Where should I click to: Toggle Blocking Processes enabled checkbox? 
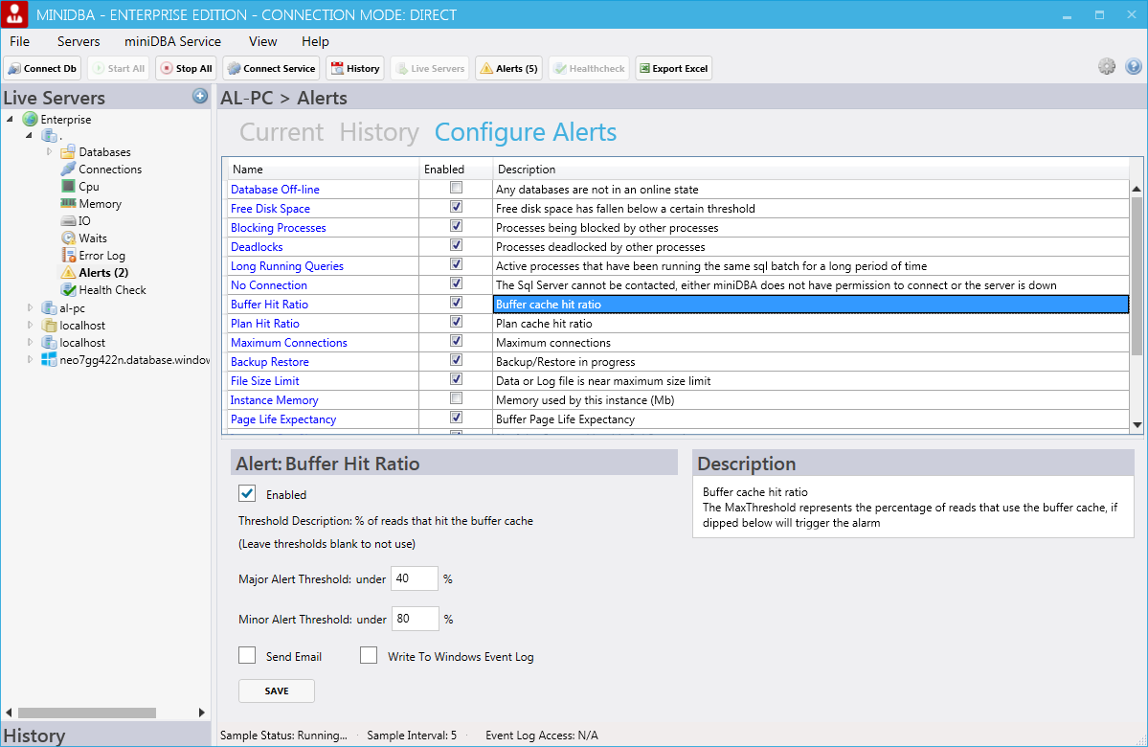click(456, 226)
